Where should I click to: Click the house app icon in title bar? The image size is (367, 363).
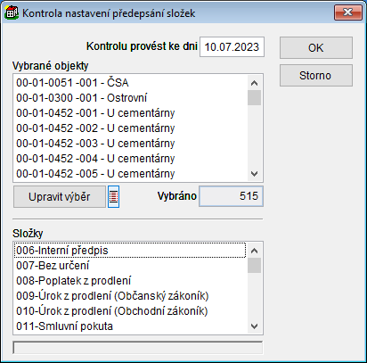(x=12, y=12)
